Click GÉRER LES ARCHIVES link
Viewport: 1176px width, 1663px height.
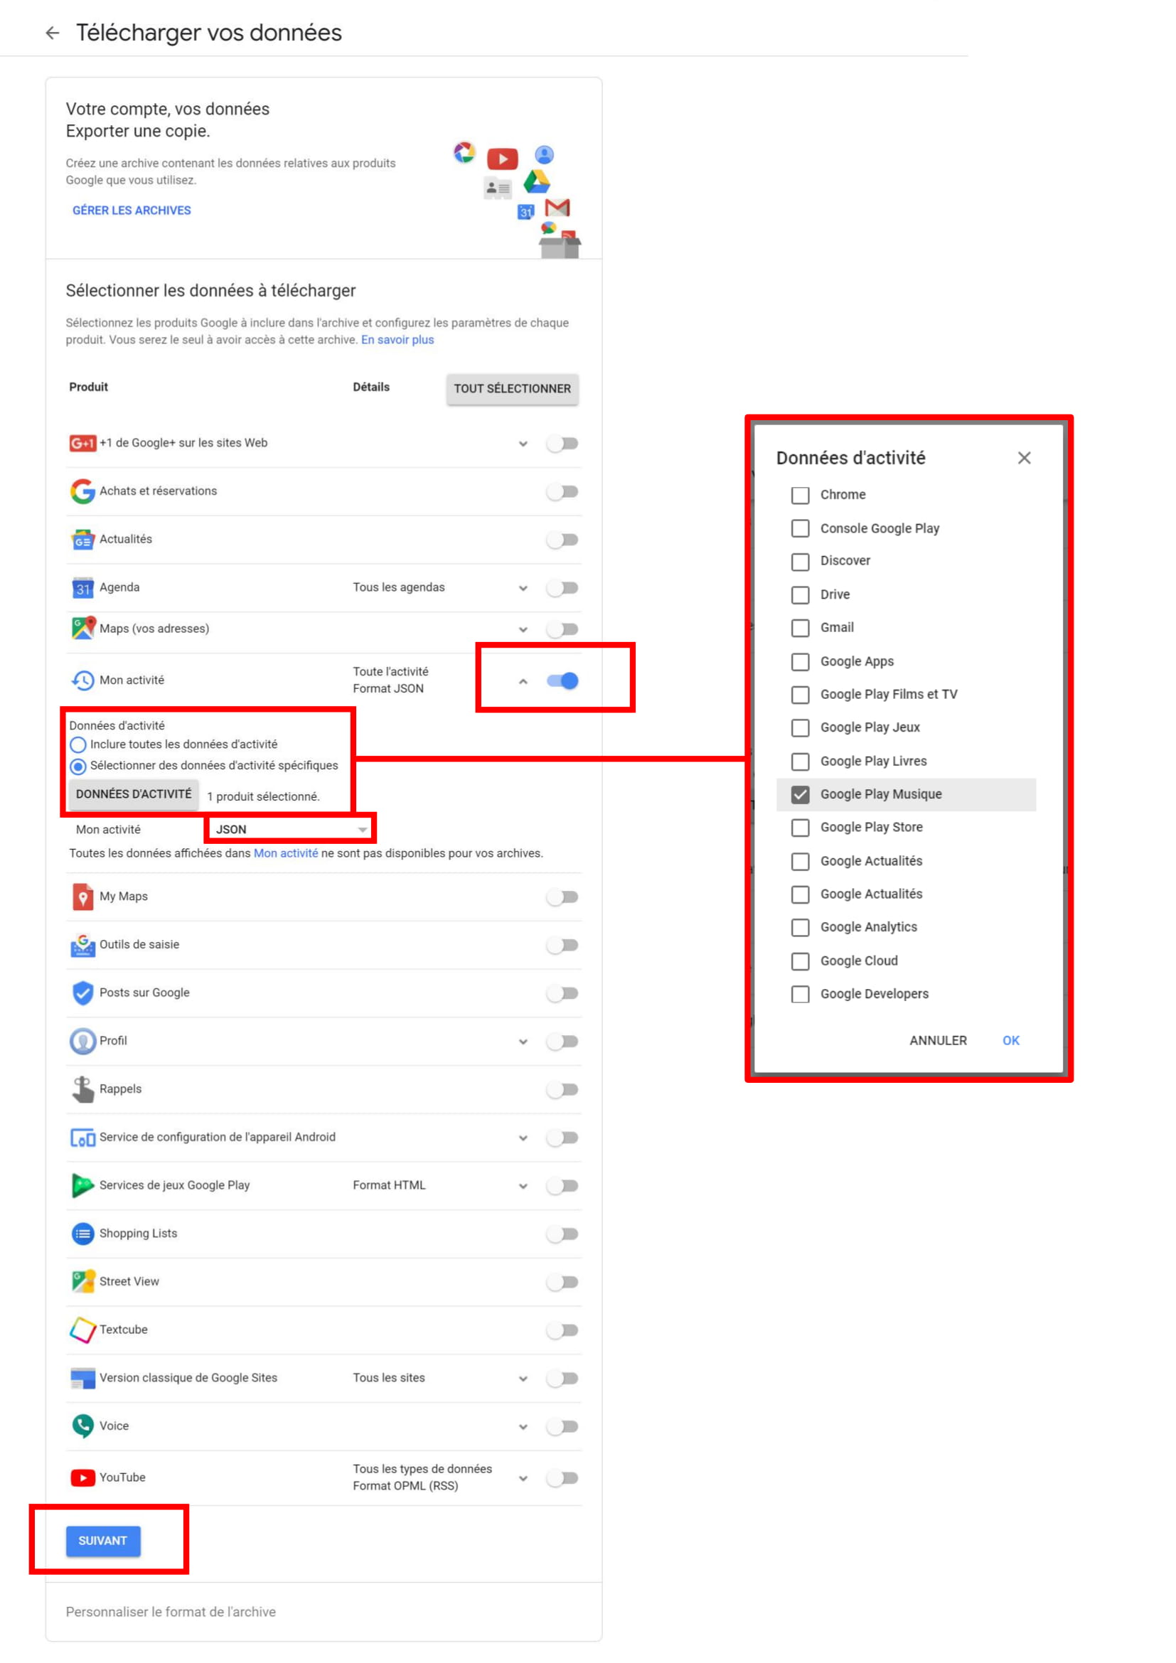tap(132, 210)
